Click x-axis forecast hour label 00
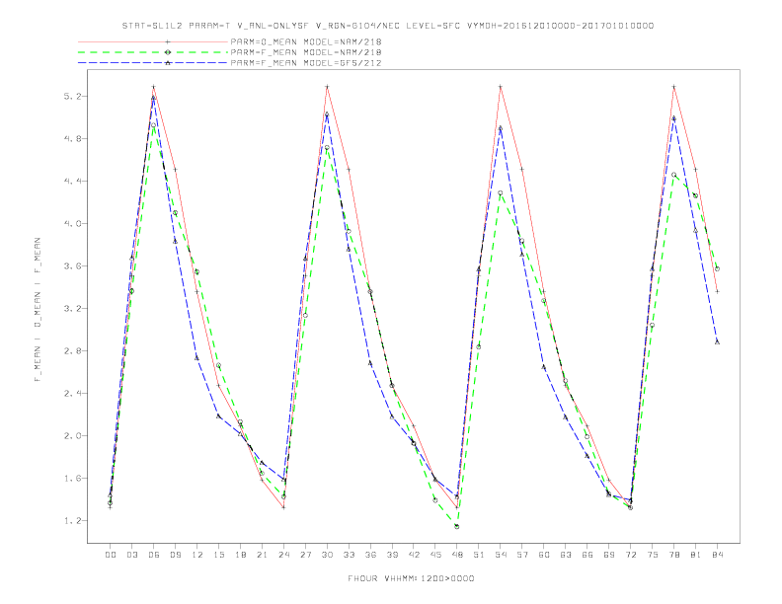 click(x=111, y=555)
